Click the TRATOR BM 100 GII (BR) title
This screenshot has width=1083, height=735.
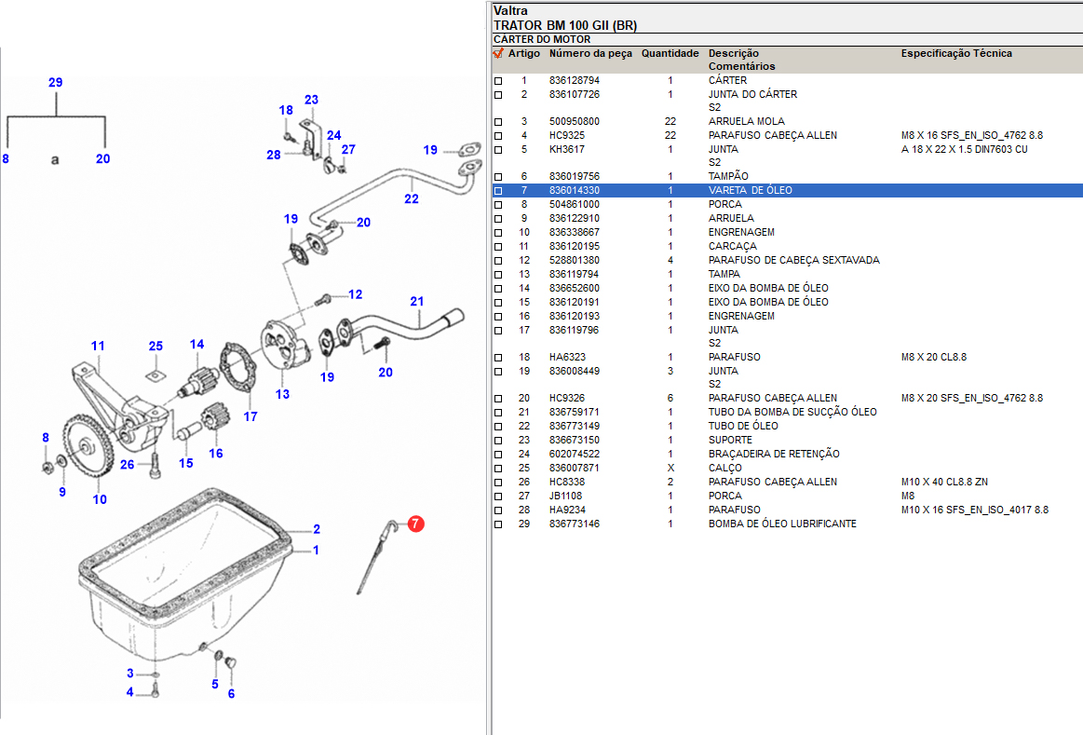coord(565,25)
